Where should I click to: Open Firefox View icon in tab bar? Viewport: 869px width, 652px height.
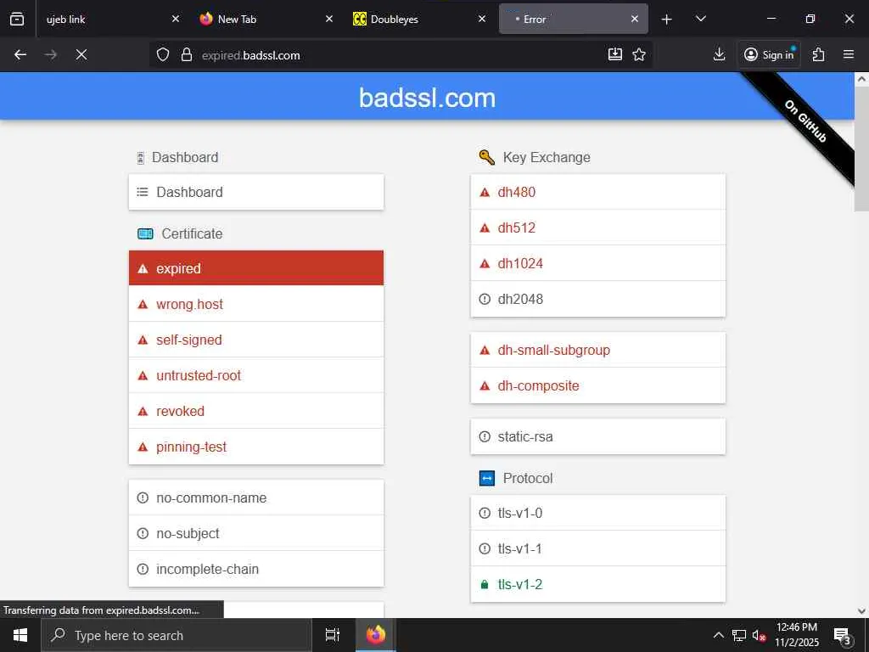coord(17,19)
